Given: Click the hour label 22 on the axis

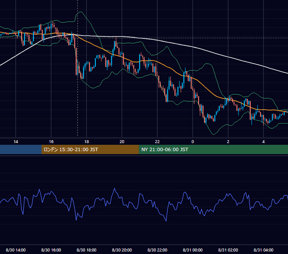Looking at the screenshot, I should click(157, 142).
